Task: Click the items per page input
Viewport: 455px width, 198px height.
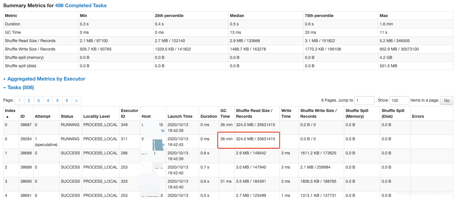Action: coord(399,100)
